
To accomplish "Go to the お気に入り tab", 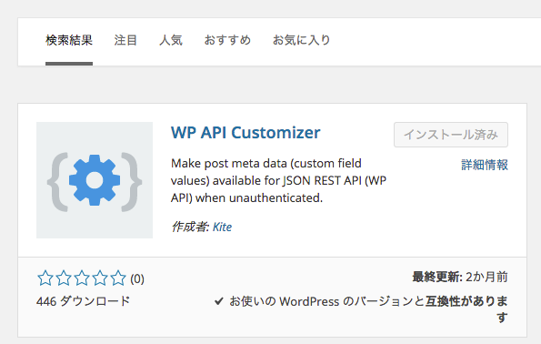I will [x=302, y=40].
